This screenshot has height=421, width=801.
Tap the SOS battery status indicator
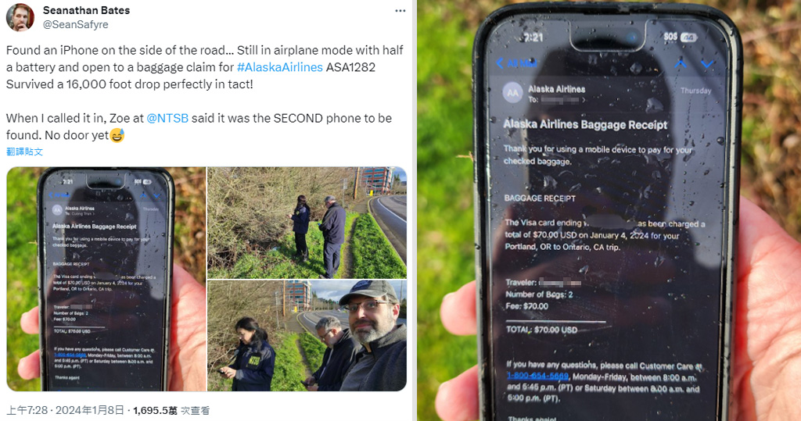pyautogui.click(x=680, y=37)
